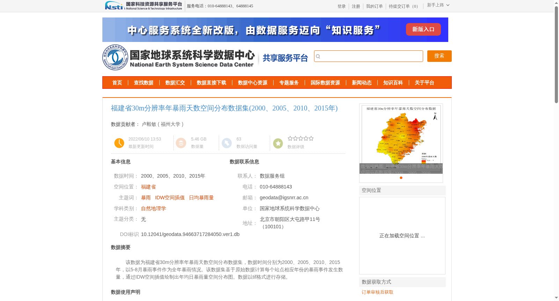
Task: Open the 国际数据资源 menu
Action: point(325,83)
